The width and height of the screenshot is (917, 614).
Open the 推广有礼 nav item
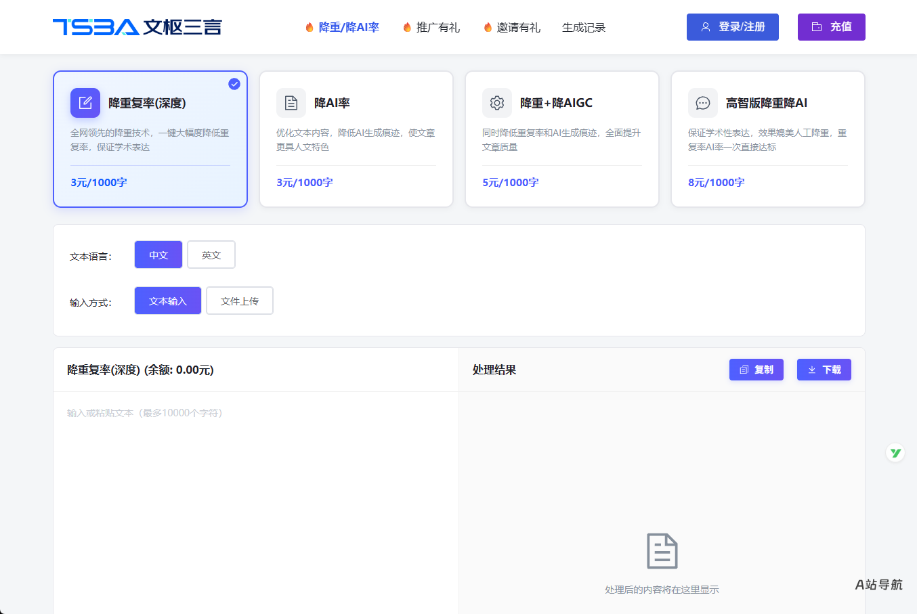click(x=438, y=27)
